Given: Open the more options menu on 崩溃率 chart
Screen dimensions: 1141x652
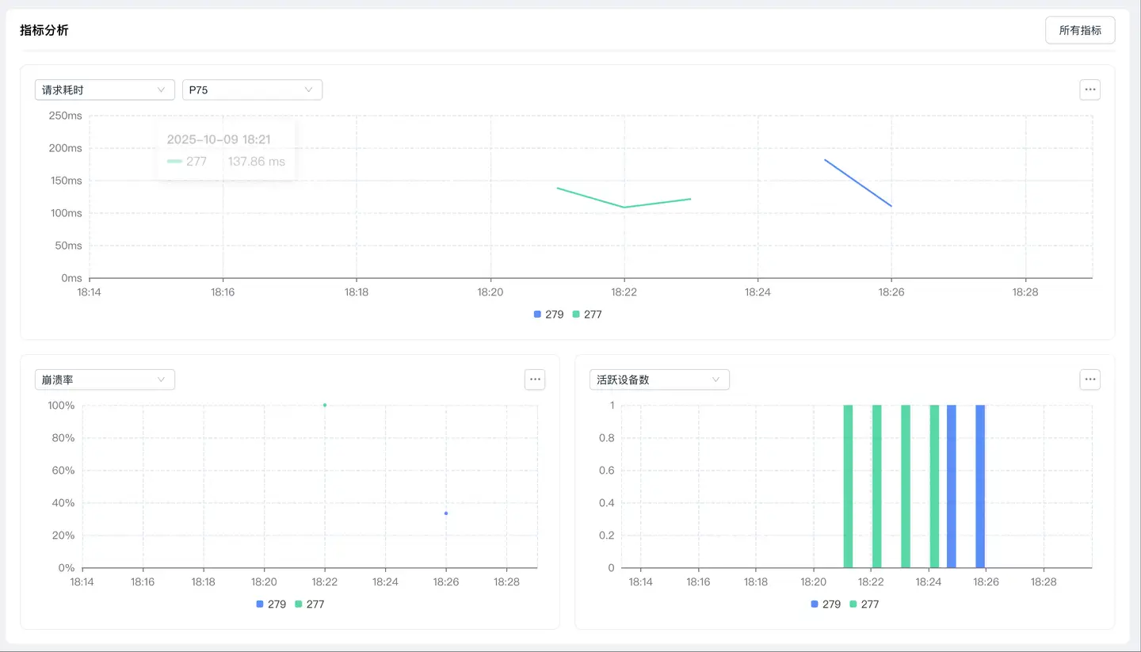Looking at the screenshot, I should [x=535, y=379].
